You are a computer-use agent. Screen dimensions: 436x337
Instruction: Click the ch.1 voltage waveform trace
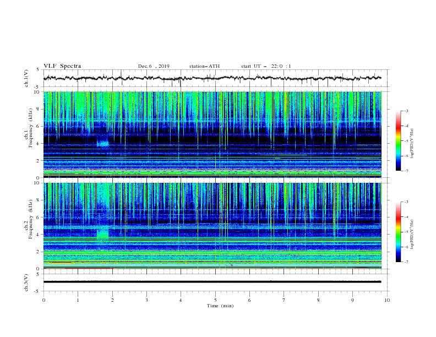(212, 78)
